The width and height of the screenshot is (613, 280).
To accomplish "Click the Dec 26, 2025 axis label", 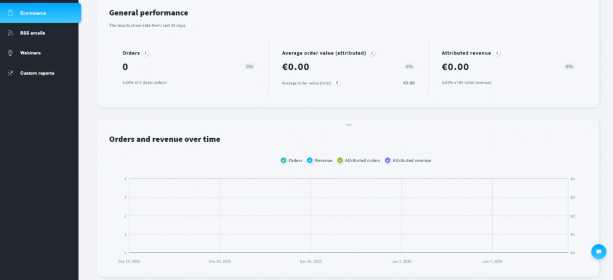I will pos(311,261).
